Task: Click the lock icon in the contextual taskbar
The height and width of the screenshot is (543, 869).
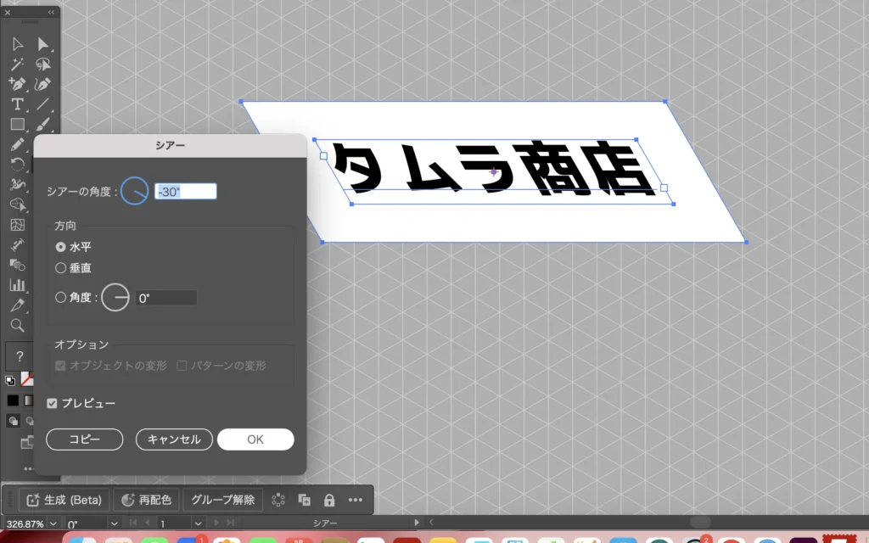Action: (329, 500)
